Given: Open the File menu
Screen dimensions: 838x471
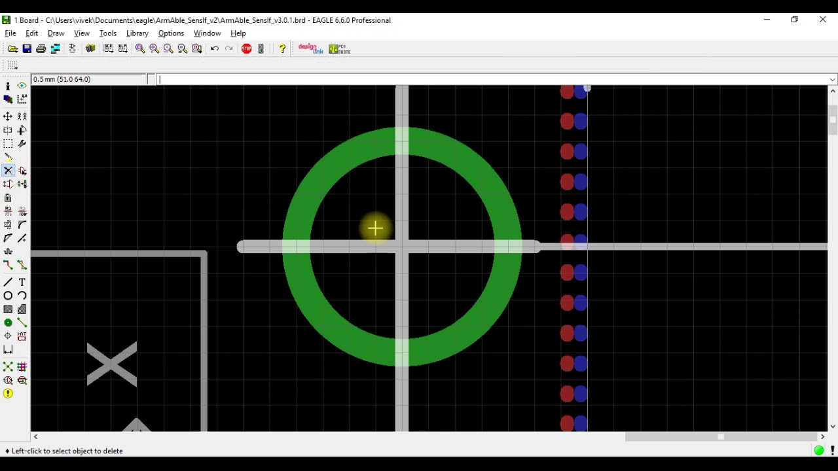Looking at the screenshot, I should (10, 33).
